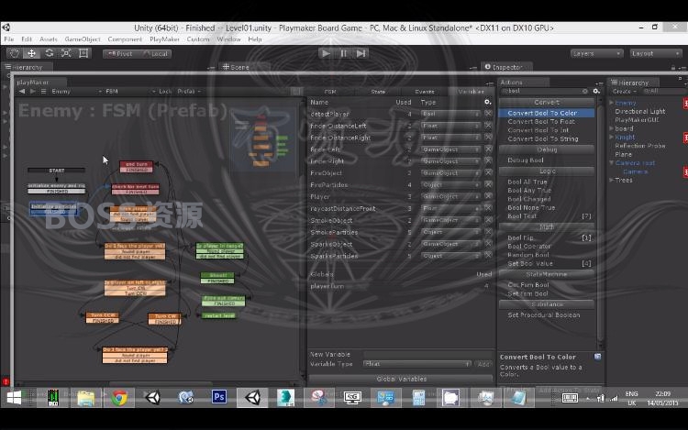Open File Explorer from taskbar

(86, 398)
